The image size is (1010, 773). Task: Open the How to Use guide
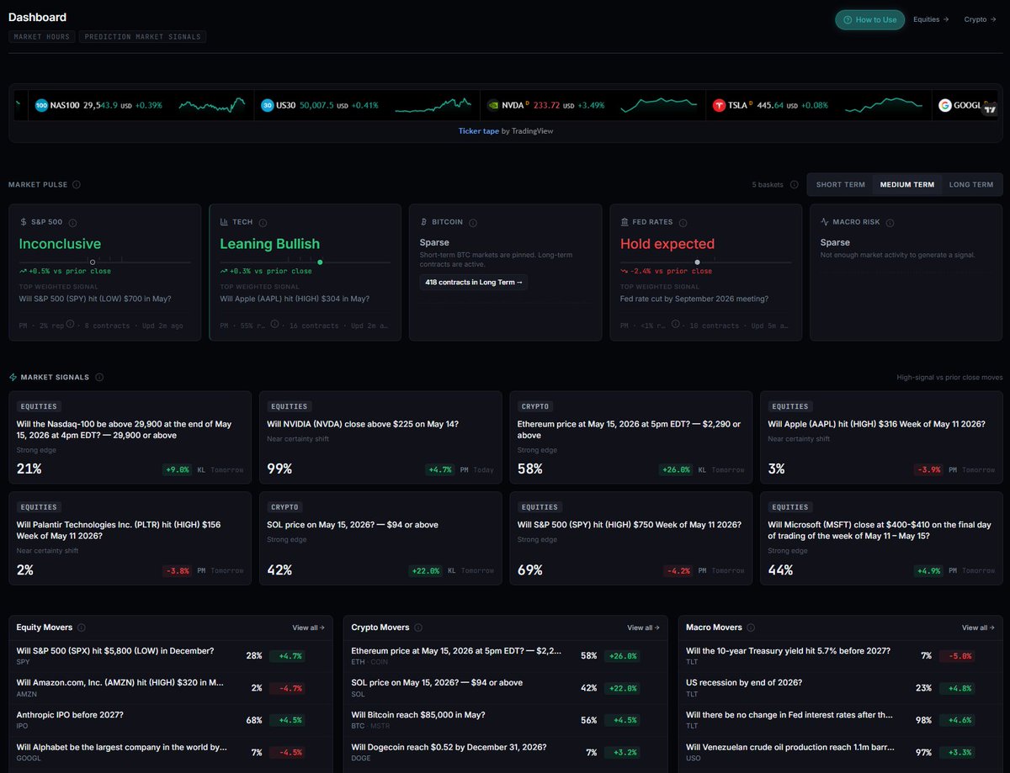[869, 19]
